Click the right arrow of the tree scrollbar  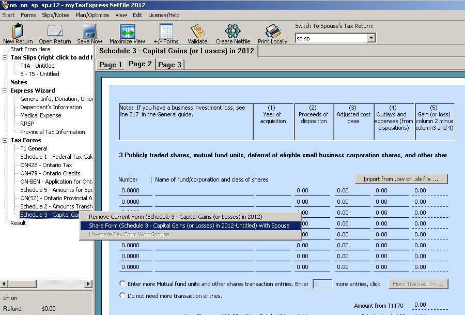88,284
